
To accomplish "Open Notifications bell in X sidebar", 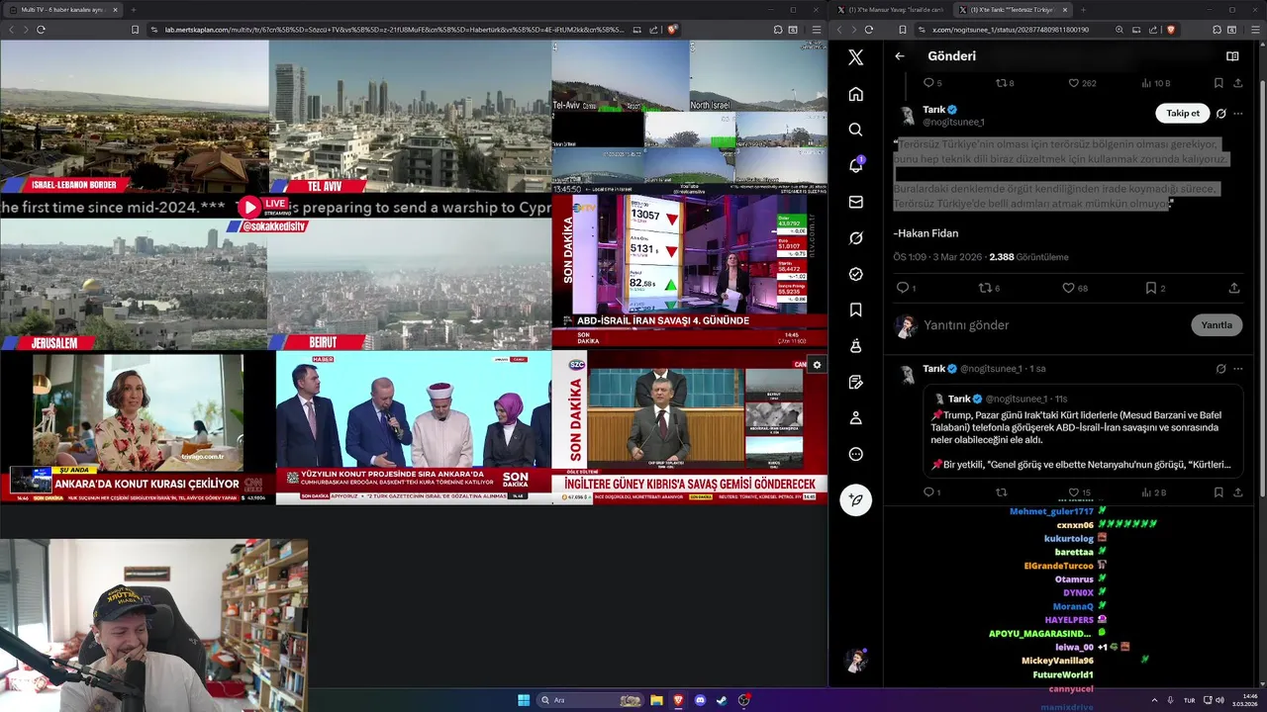I will [855, 165].
